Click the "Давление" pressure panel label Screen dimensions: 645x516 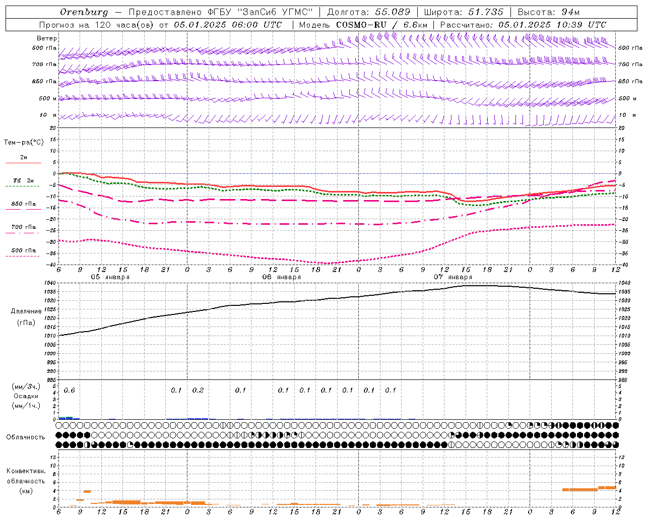click(26, 311)
